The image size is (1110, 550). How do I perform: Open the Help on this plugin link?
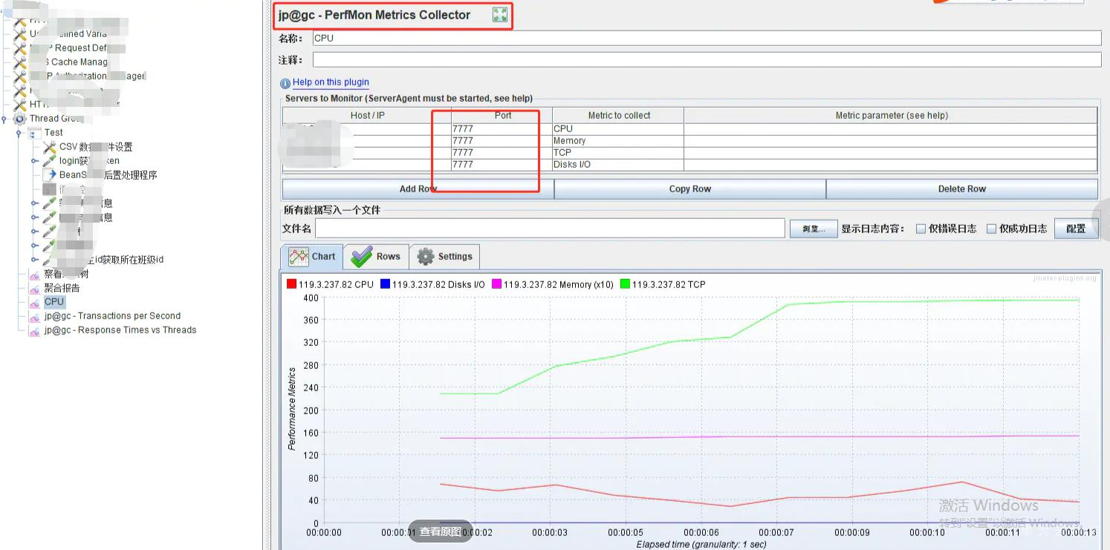tap(331, 82)
